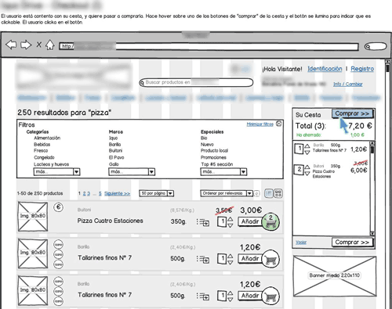Click the small info icon after Ordenar por relevancia

click(x=257, y=193)
